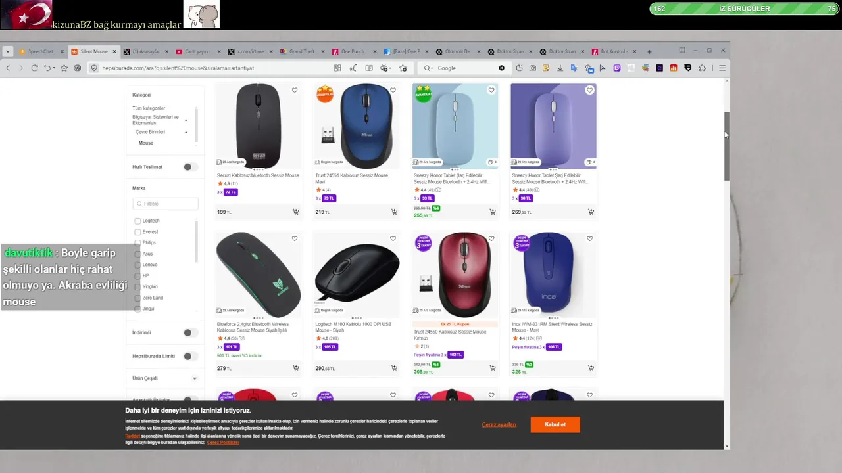Expand the Ürün Çeşidi filter section
Screen dimensions: 842x473
pos(195,378)
